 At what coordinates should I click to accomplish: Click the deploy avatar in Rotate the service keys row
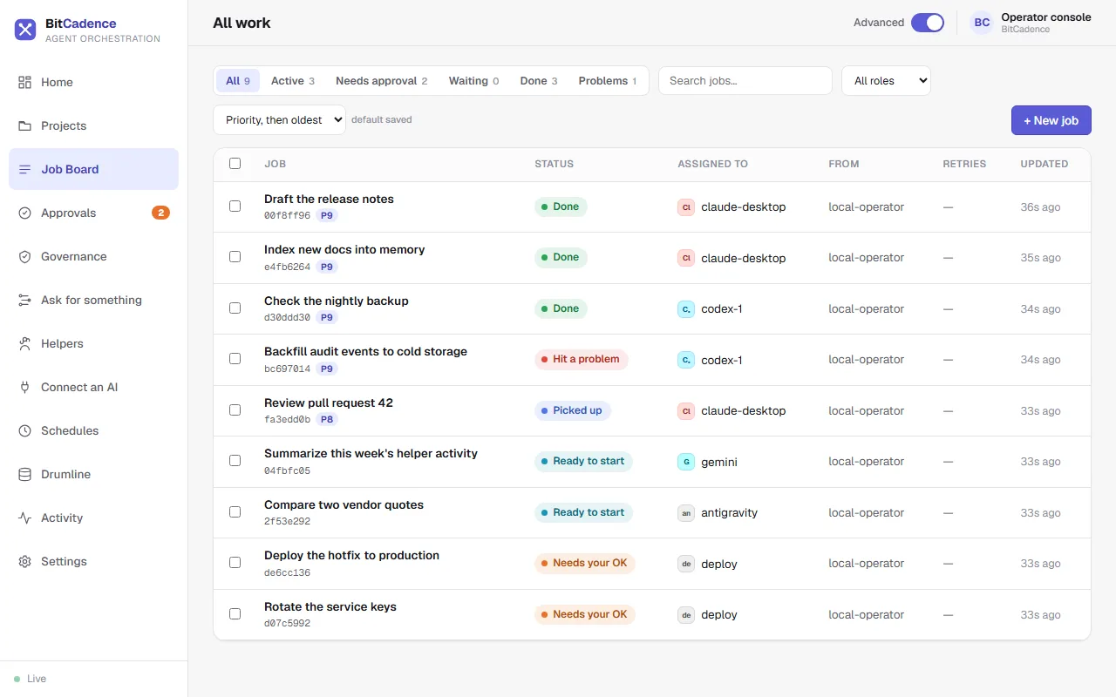pyautogui.click(x=686, y=614)
